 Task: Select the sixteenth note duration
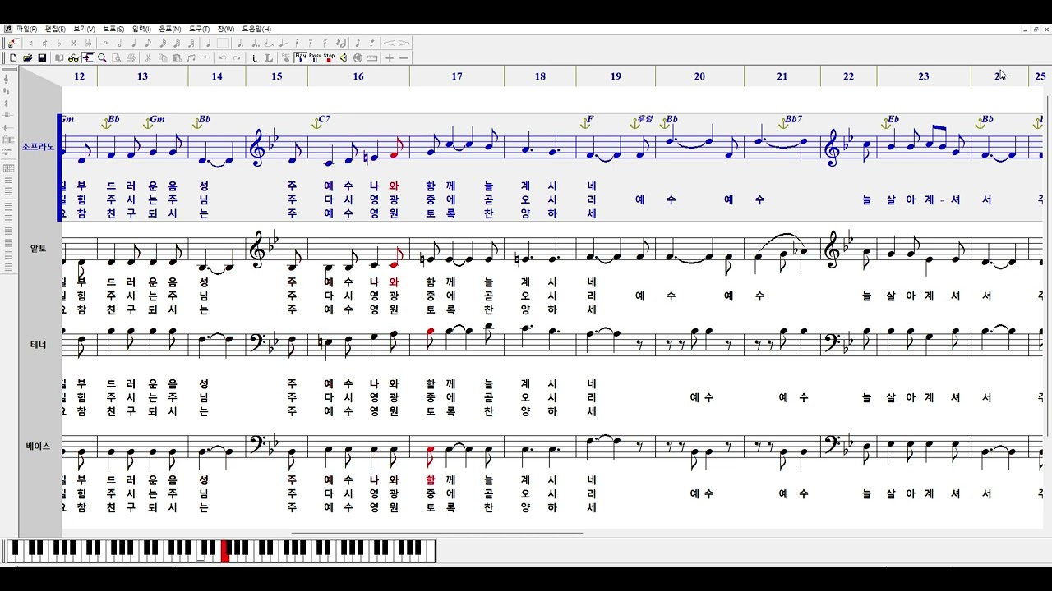163,43
